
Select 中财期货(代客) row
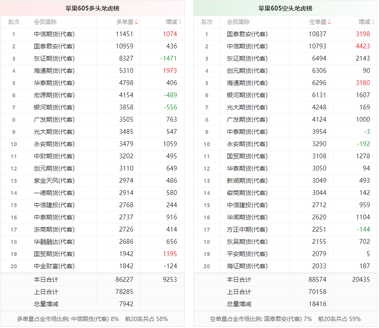(x=93, y=156)
